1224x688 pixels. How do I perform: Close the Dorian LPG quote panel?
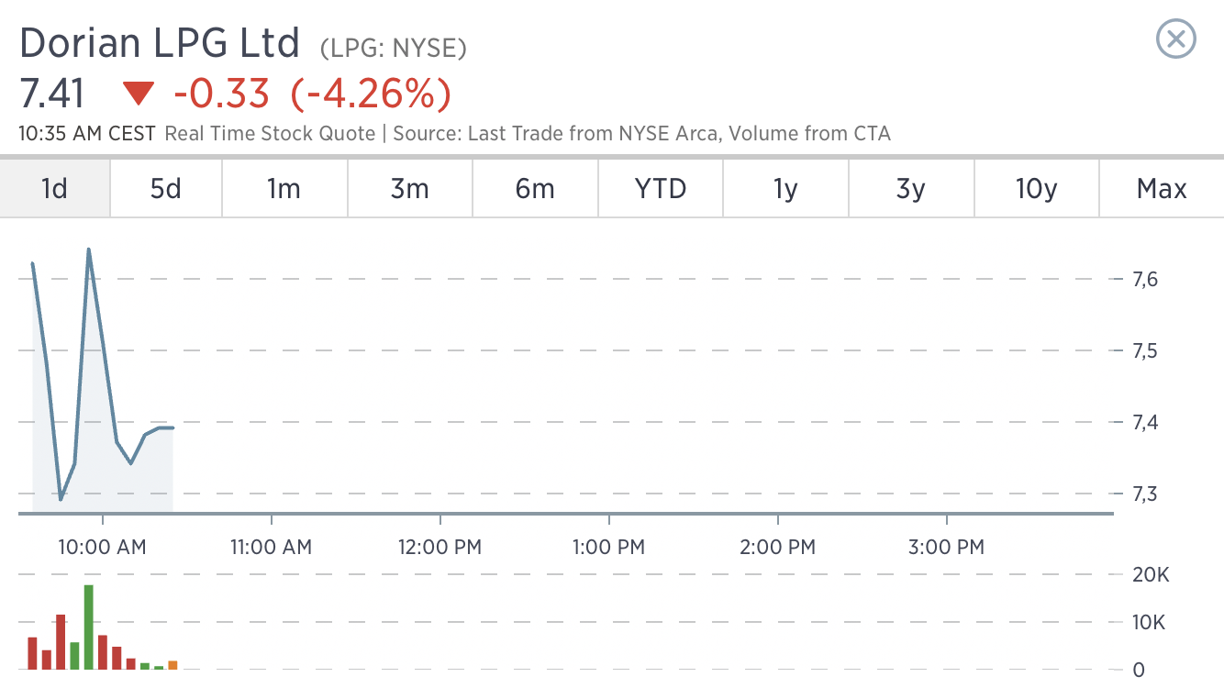(1176, 39)
